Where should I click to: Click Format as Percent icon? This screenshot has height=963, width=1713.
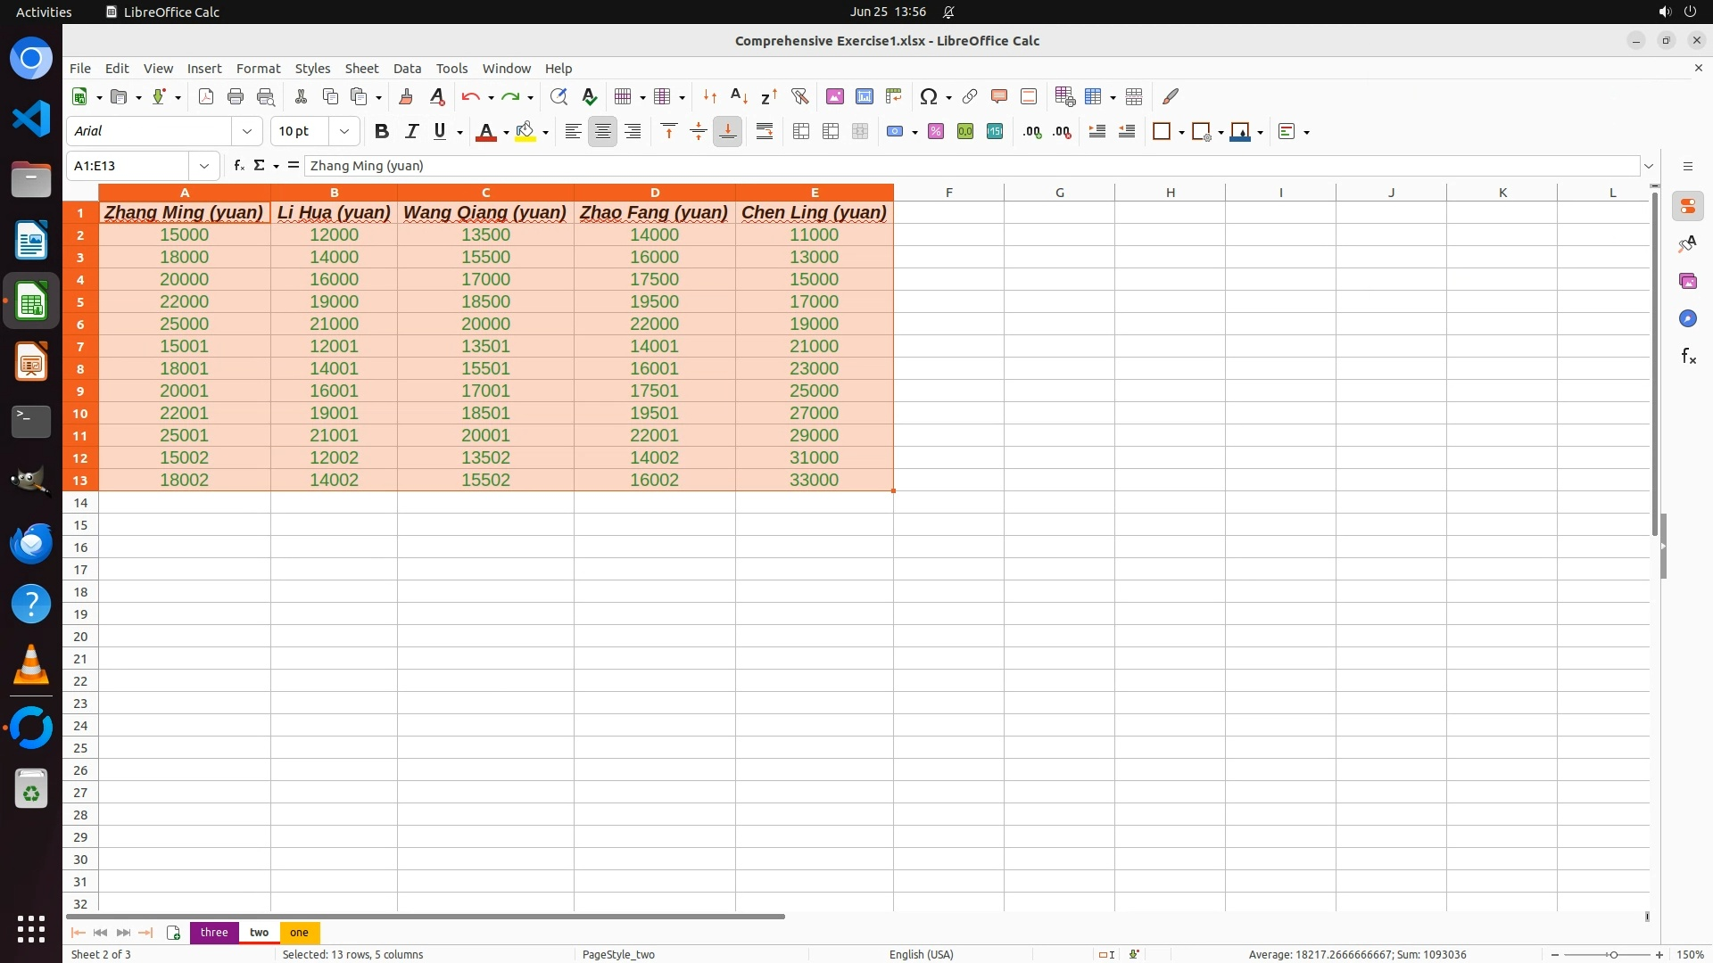(x=936, y=132)
